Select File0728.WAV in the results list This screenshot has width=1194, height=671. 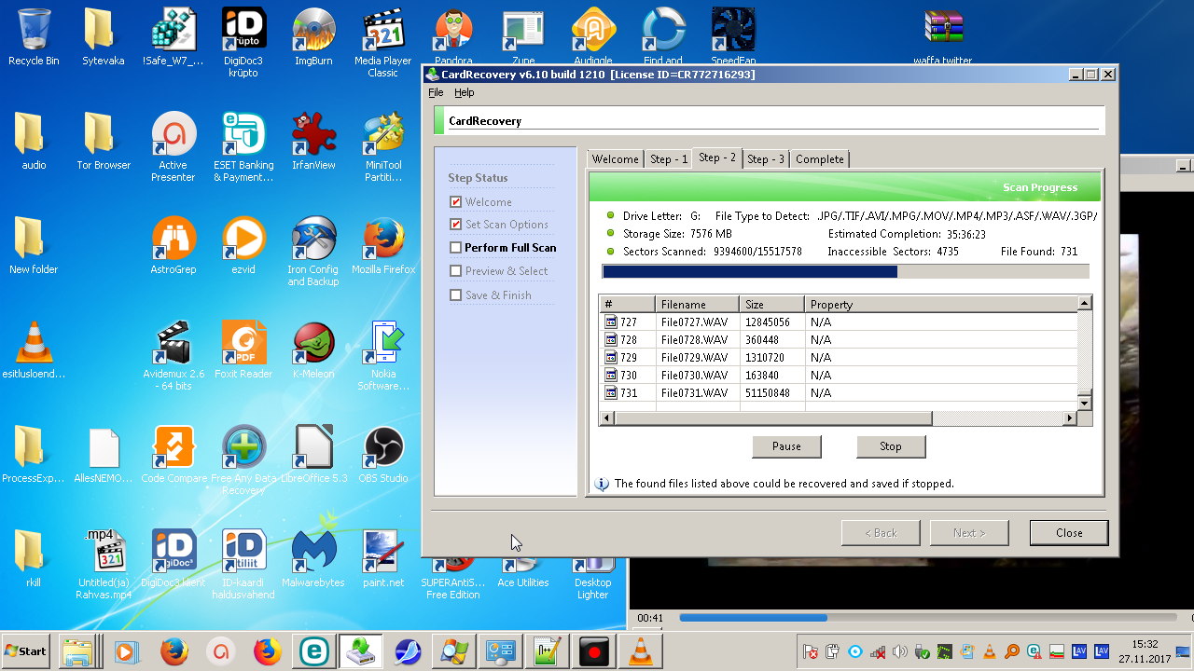[838, 340]
